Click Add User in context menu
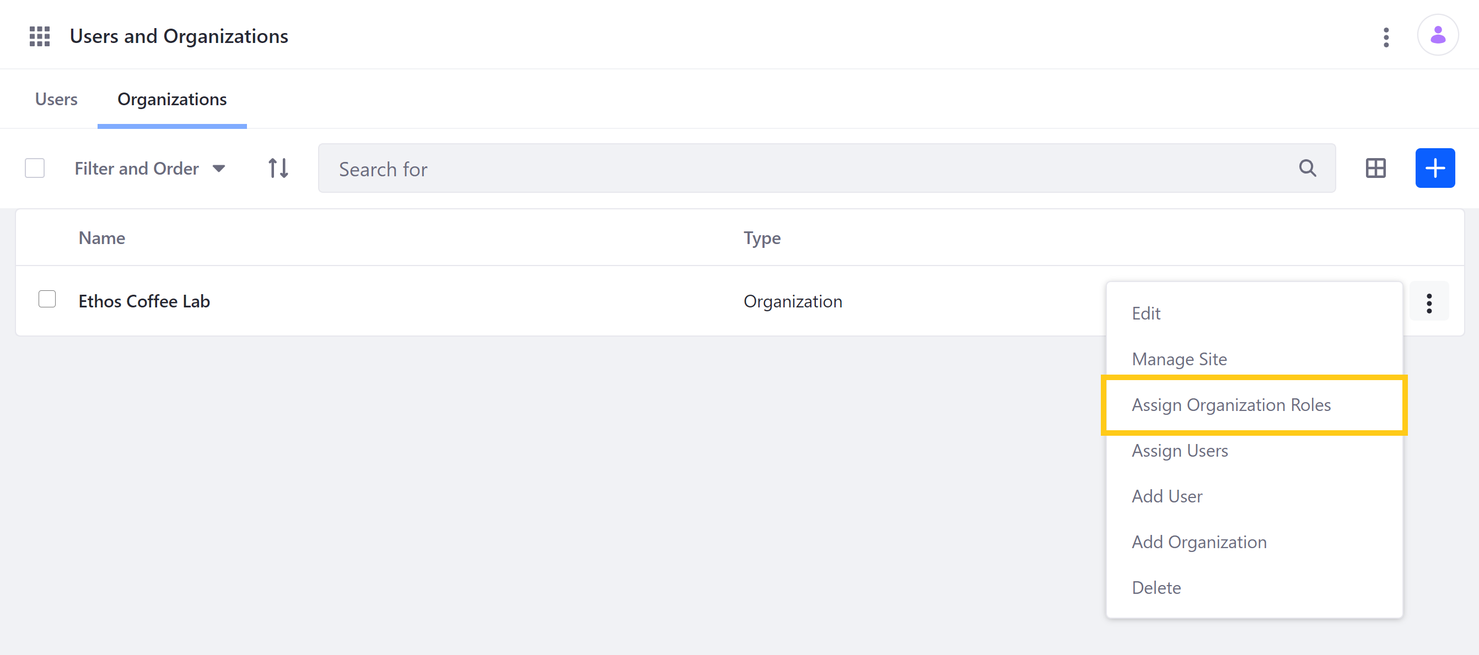The width and height of the screenshot is (1479, 655). 1167,496
